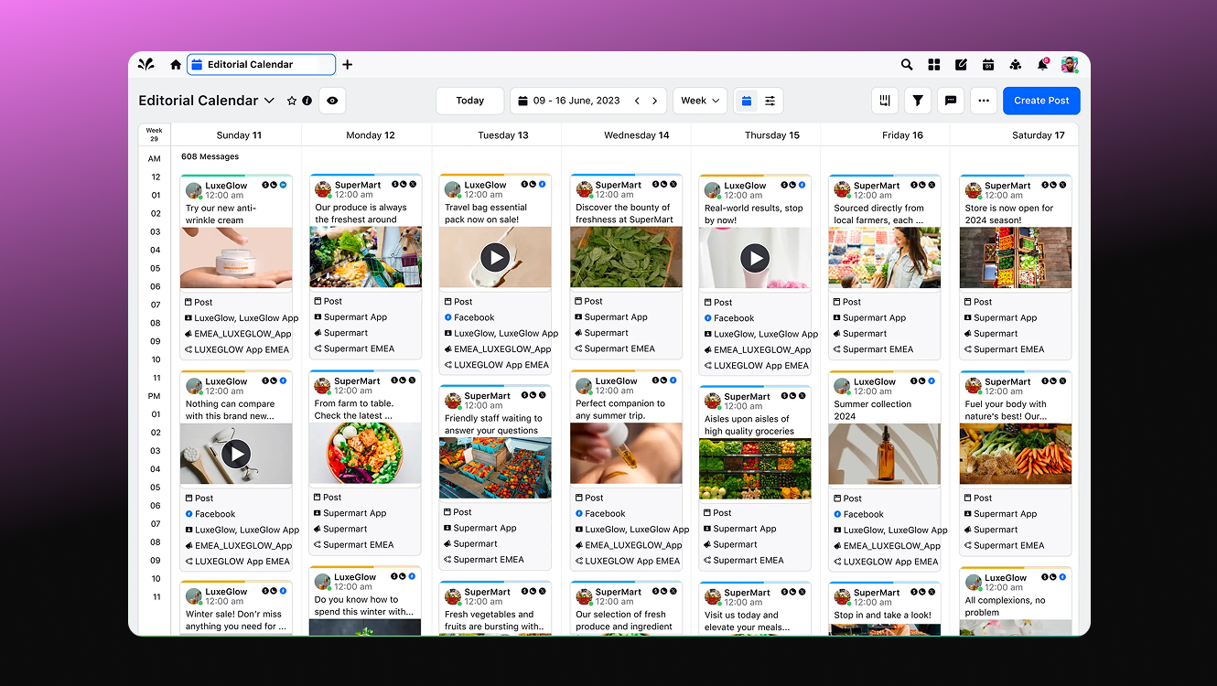
Task: Open the produce basket image on Monday
Action: (x=365, y=258)
